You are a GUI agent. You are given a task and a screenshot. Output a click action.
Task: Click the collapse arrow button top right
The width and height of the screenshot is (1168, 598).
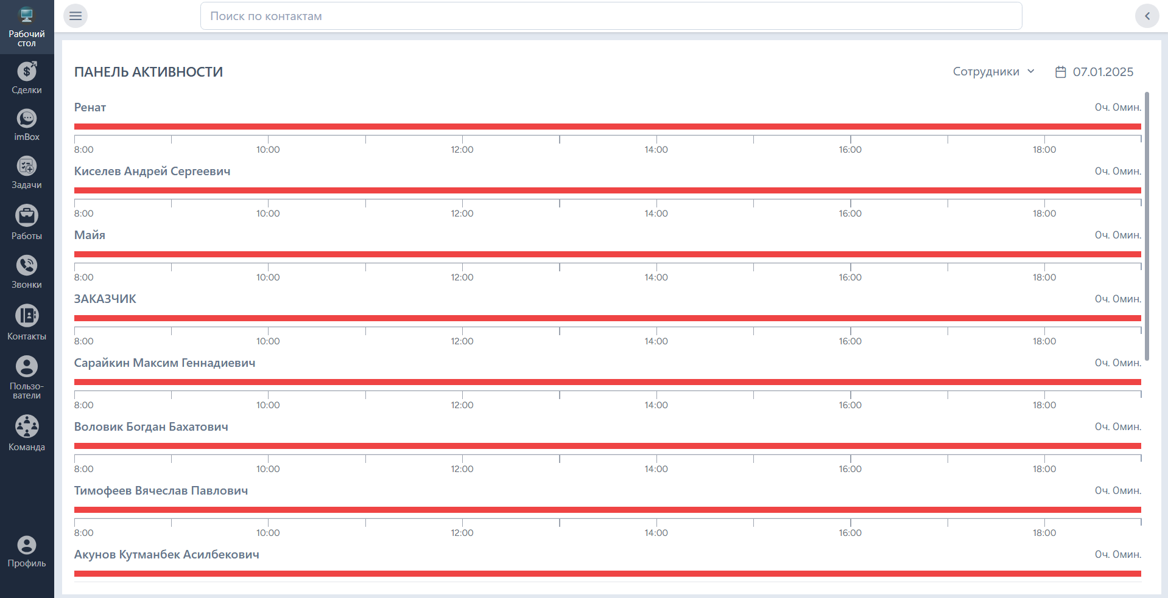pos(1147,16)
